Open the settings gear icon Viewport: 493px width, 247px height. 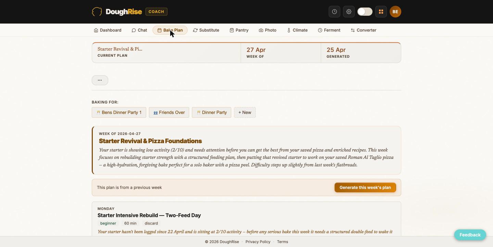(349, 12)
